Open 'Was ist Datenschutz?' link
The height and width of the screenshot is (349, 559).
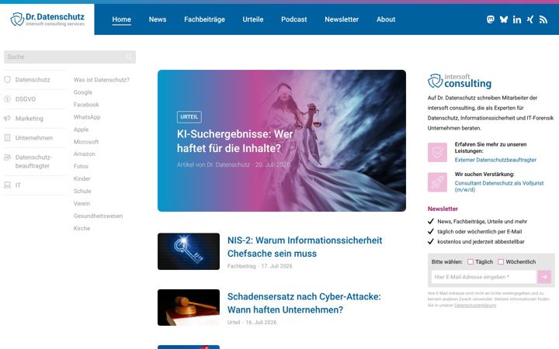click(102, 80)
